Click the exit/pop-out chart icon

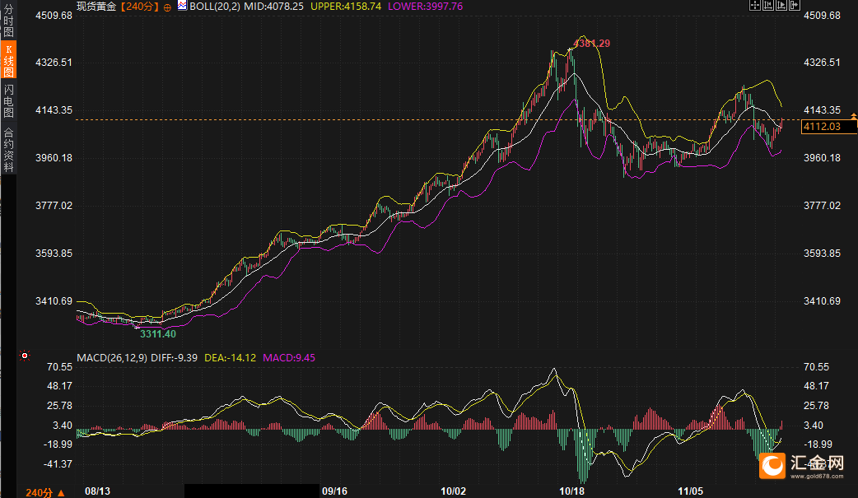795,6
